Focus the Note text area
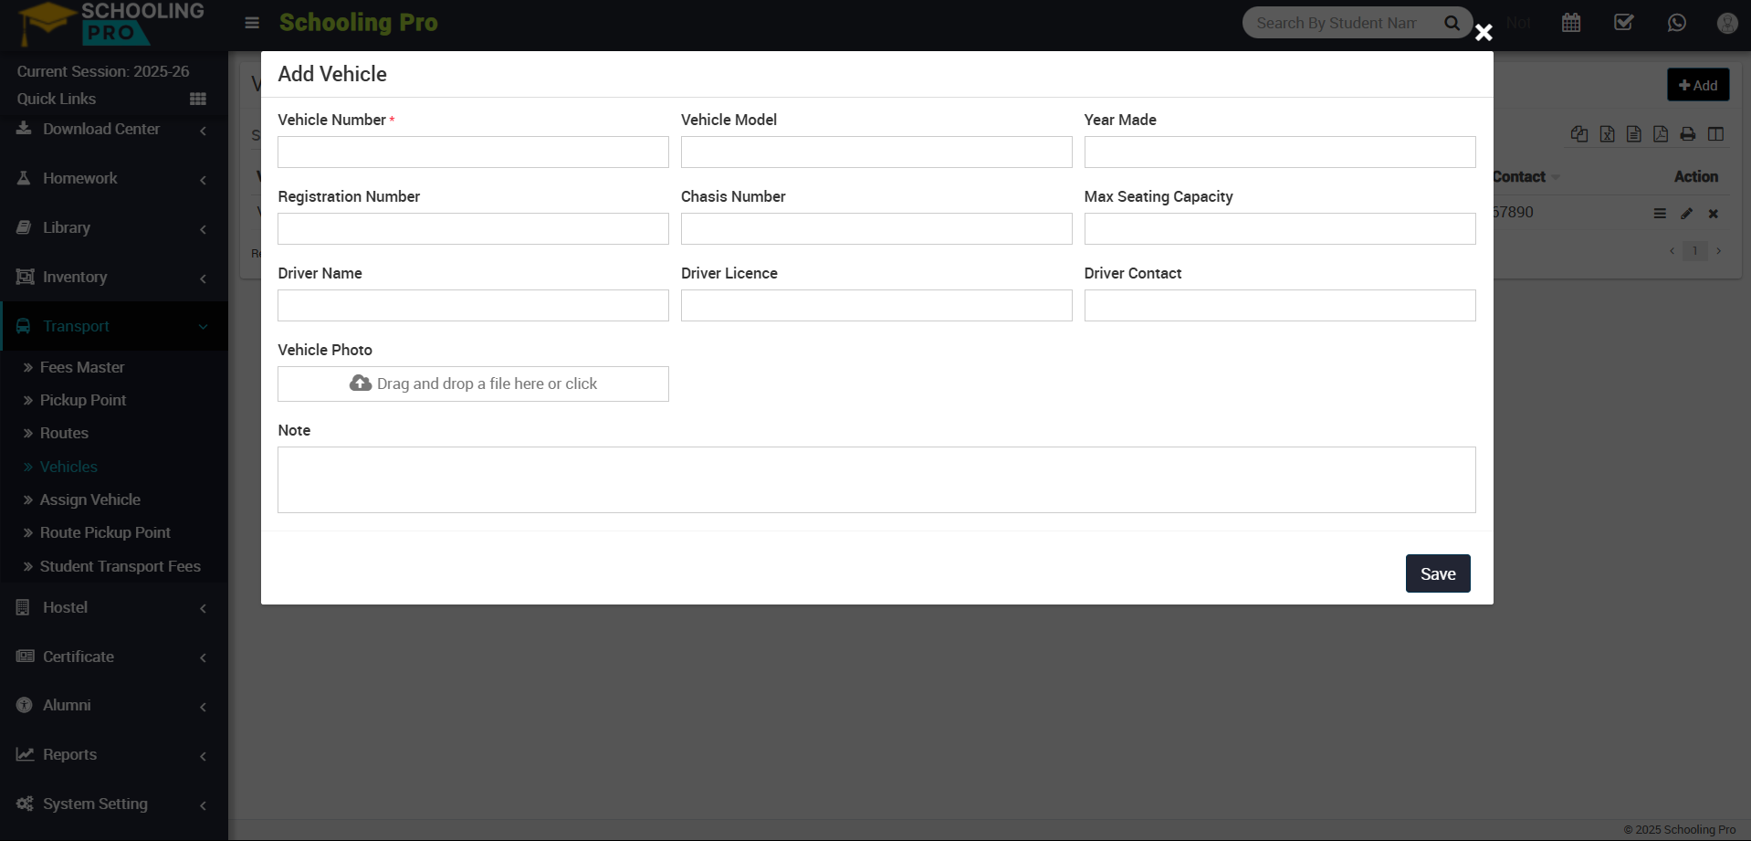This screenshot has height=841, width=1751. [876, 480]
